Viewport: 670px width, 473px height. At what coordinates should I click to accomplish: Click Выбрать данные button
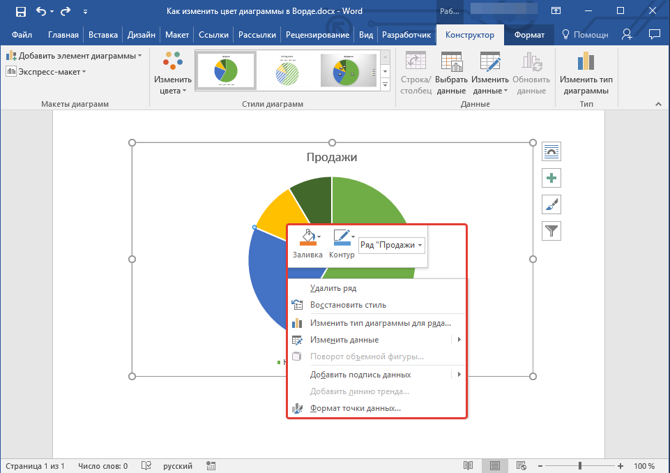coord(451,73)
